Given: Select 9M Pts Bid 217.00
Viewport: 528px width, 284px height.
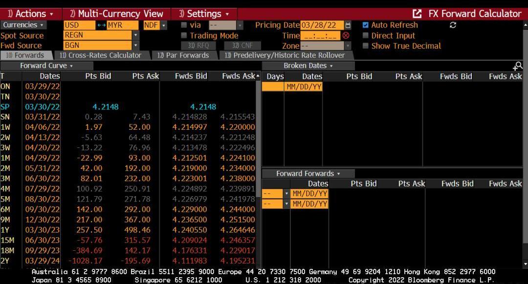Looking at the screenshot, I should click(x=89, y=220).
